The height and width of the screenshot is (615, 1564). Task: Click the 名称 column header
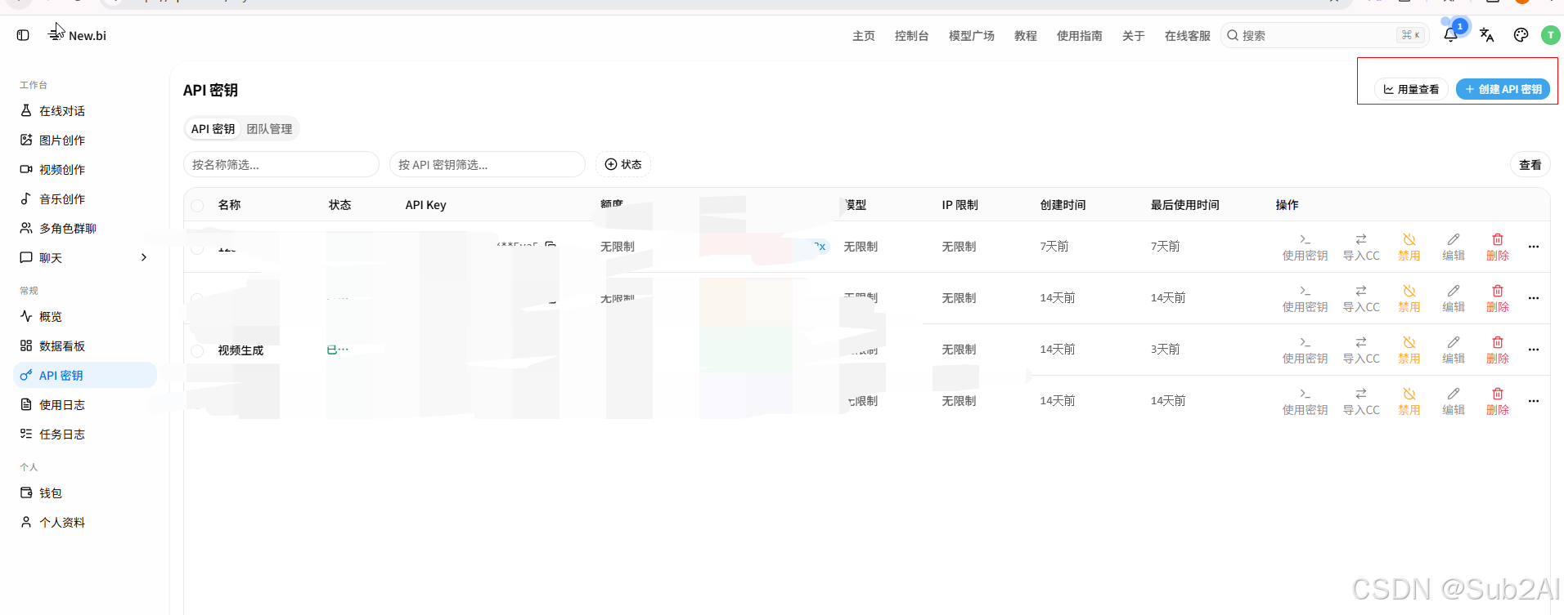(229, 205)
